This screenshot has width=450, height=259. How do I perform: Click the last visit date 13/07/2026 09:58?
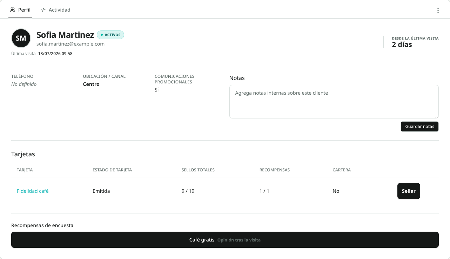click(55, 54)
